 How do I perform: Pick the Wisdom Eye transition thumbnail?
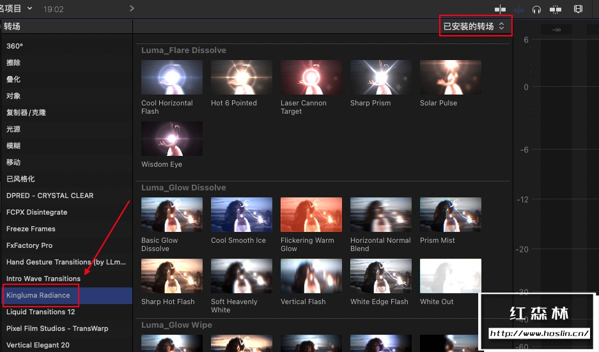(x=172, y=139)
